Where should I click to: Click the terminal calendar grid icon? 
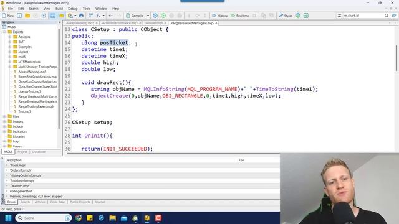306,16
